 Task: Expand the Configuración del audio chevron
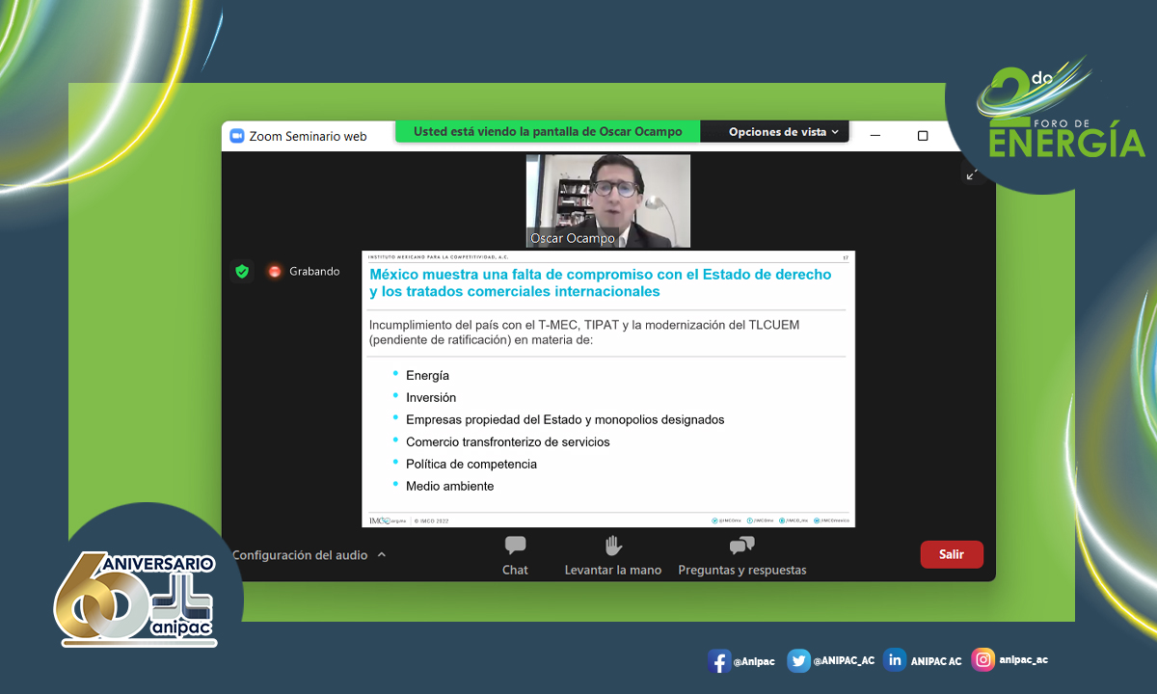coord(382,555)
